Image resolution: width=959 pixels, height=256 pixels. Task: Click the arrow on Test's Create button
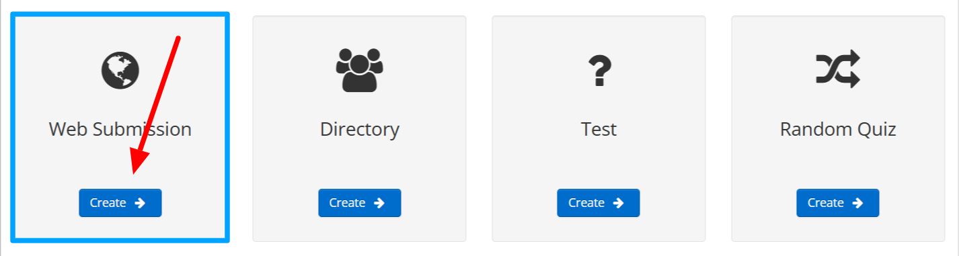click(618, 203)
